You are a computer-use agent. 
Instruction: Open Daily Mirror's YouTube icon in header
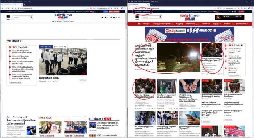114,17
